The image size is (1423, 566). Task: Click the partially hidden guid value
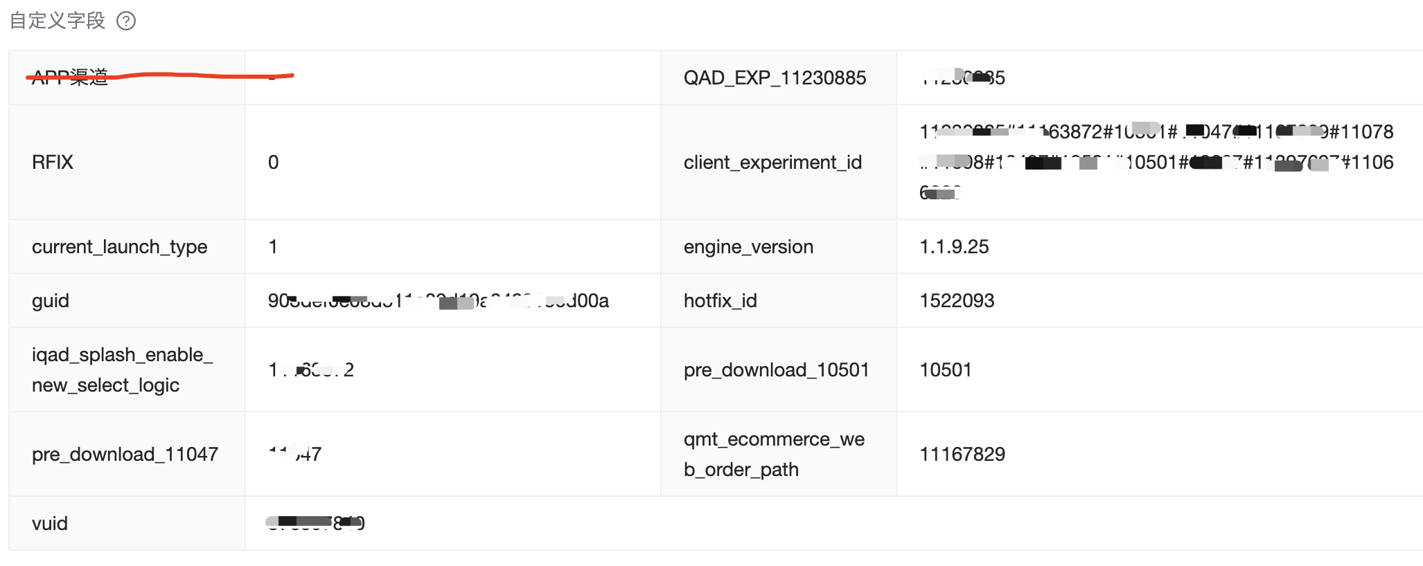[x=438, y=300]
